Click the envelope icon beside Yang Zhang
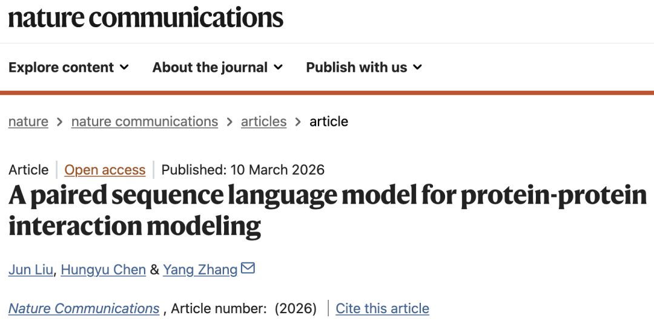This screenshot has height=324, width=654. 248,268
